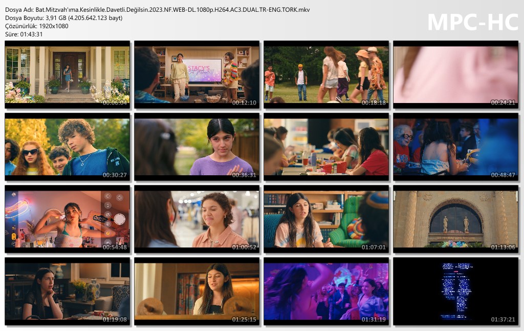
Task: Select the end credits frame at 01:37:21
Action: [455, 292]
